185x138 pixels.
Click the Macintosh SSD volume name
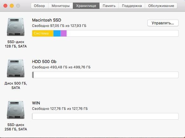click(47, 20)
